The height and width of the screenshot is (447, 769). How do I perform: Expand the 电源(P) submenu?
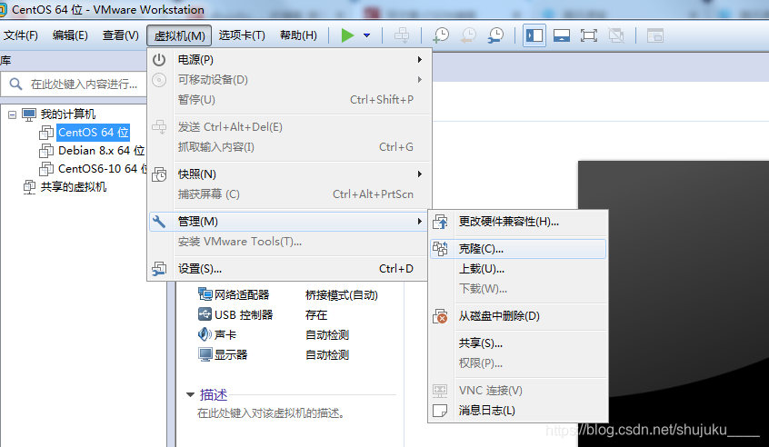tap(289, 60)
